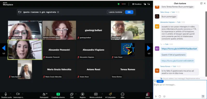Expand audio options chevron
The height and width of the screenshot is (99, 207).
[10, 94]
